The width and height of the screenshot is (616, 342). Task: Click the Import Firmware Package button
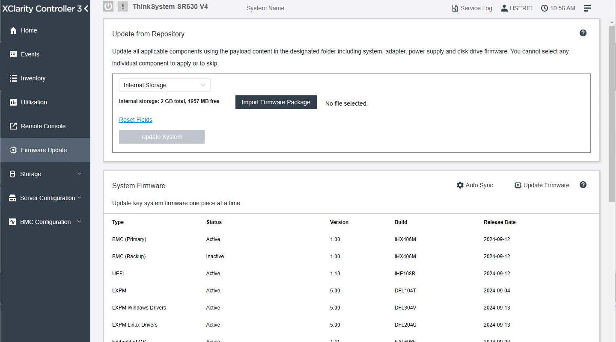pos(276,102)
